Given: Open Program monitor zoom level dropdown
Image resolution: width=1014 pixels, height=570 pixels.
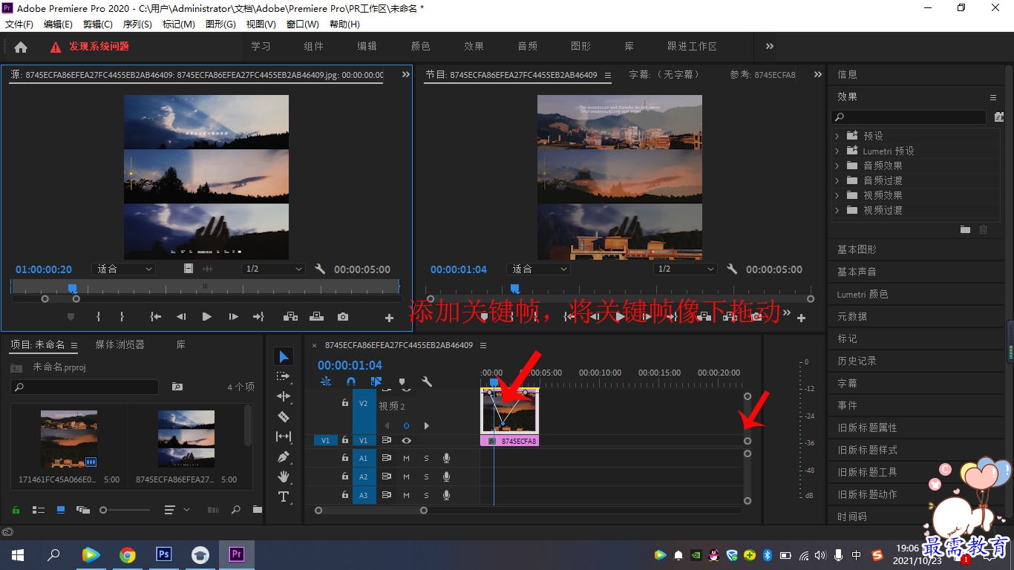Looking at the screenshot, I should [538, 269].
